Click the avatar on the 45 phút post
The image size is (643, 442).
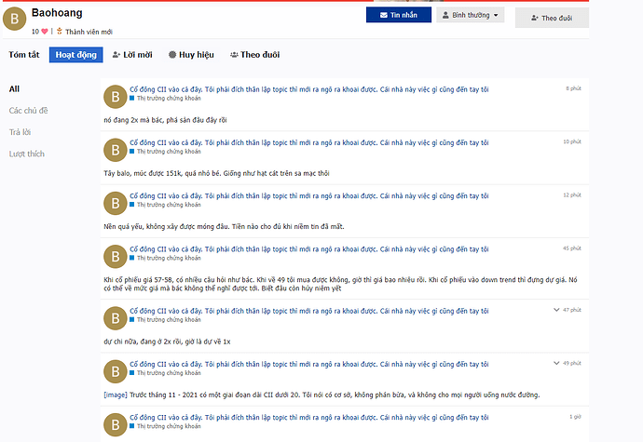point(116,257)
